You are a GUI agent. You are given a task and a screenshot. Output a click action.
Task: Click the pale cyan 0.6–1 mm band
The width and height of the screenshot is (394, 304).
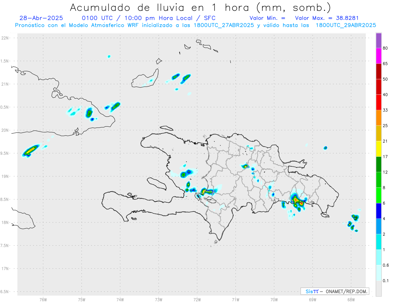click(379, 257)
